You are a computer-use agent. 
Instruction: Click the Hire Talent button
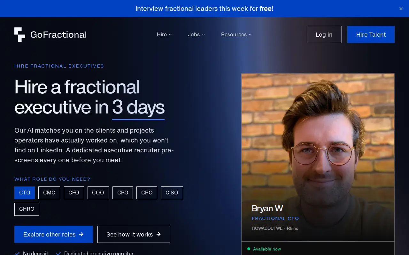371,34
